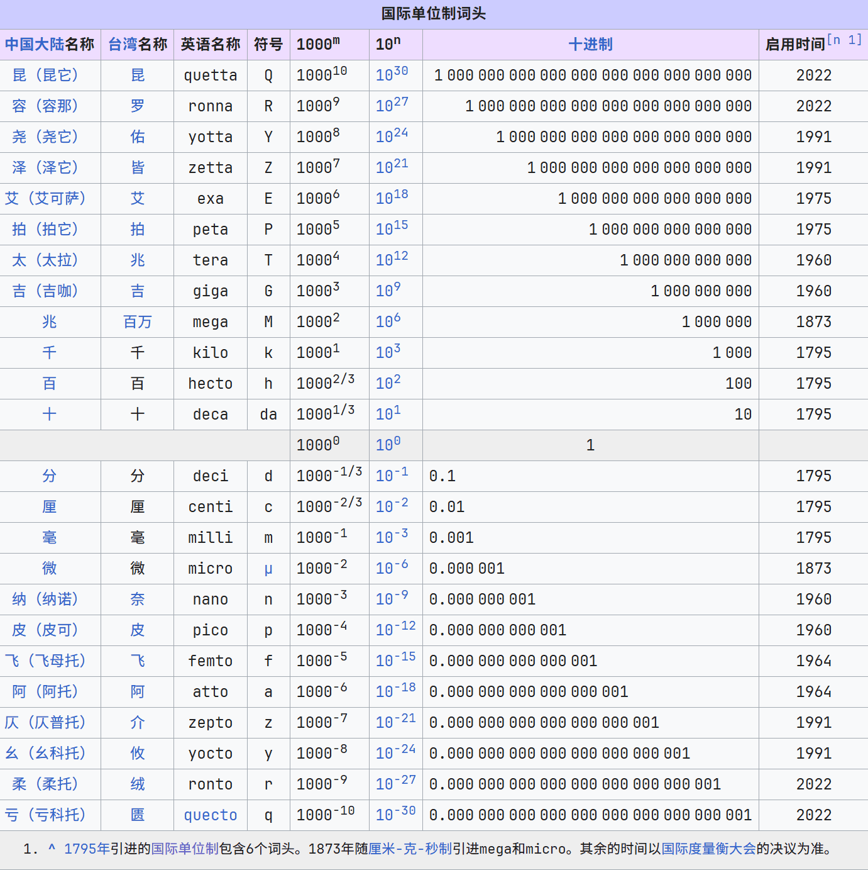Image resolution: width=868 pixels, height=870 pixels.
Task: Click 毫 link in the mainland name column
Action: point(50,538)
